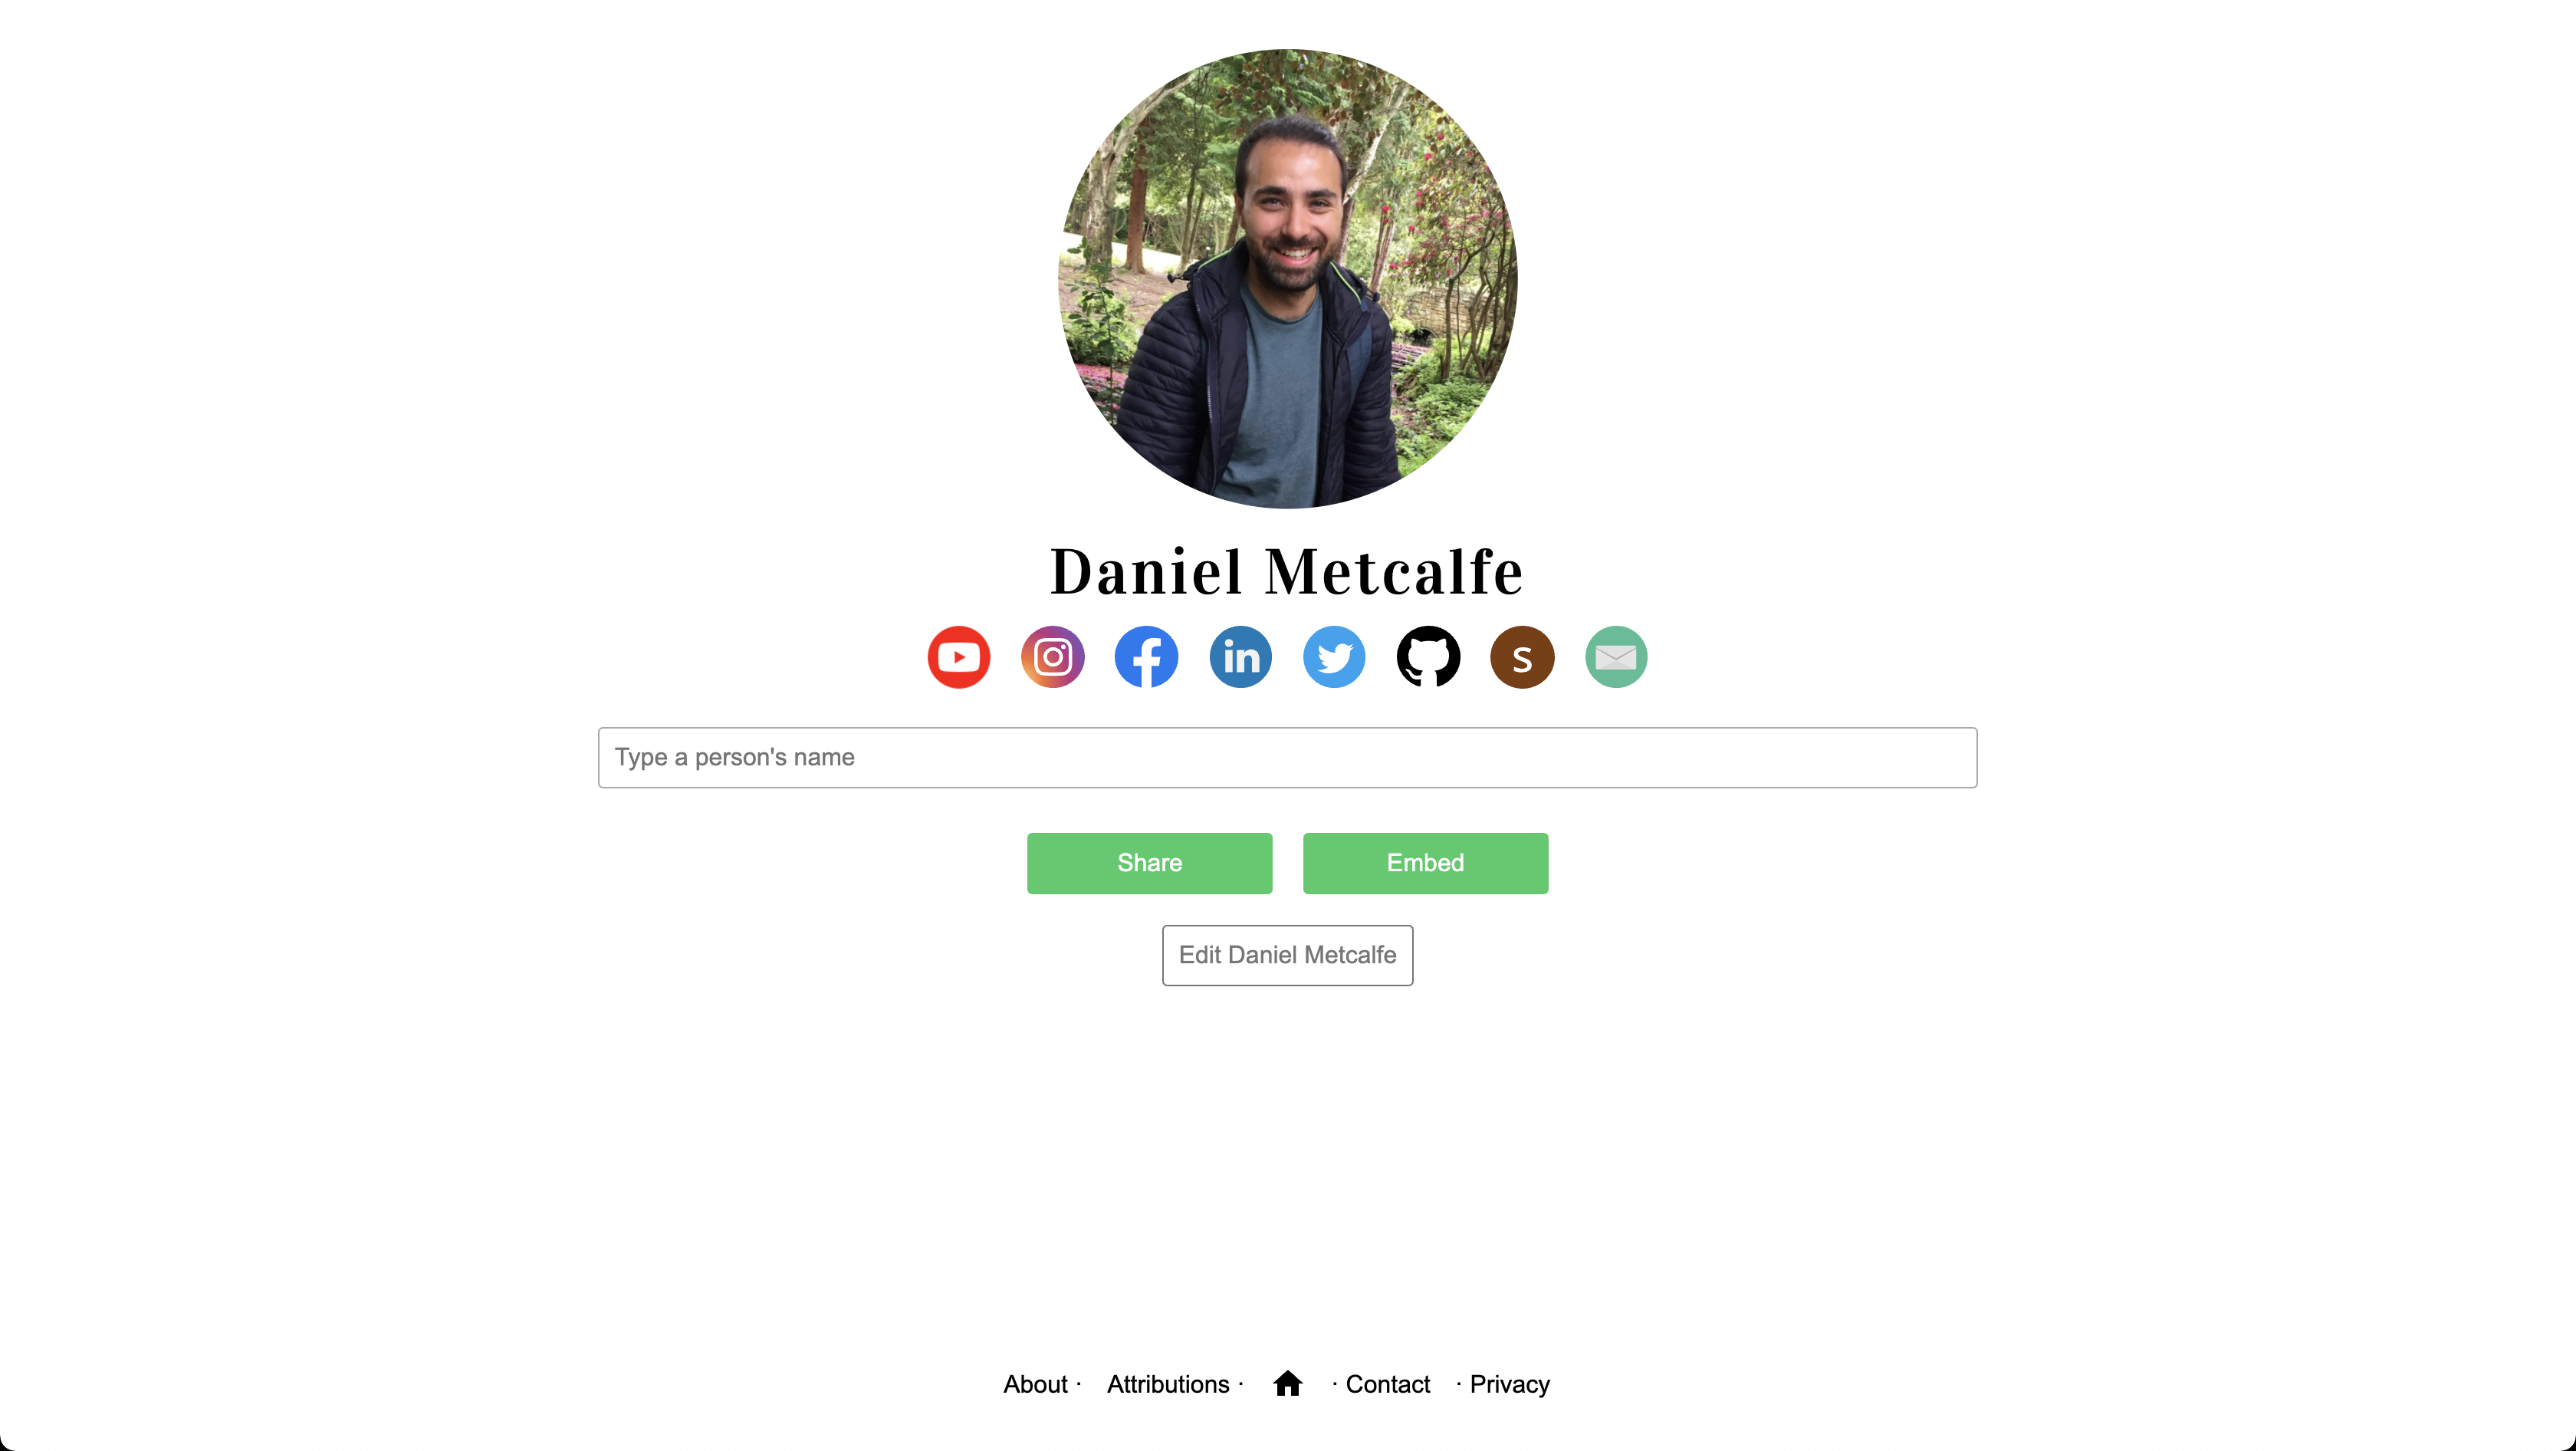Click the Share button
The width and height of the screenshot is (2576, 1451).
point(1149,863)
